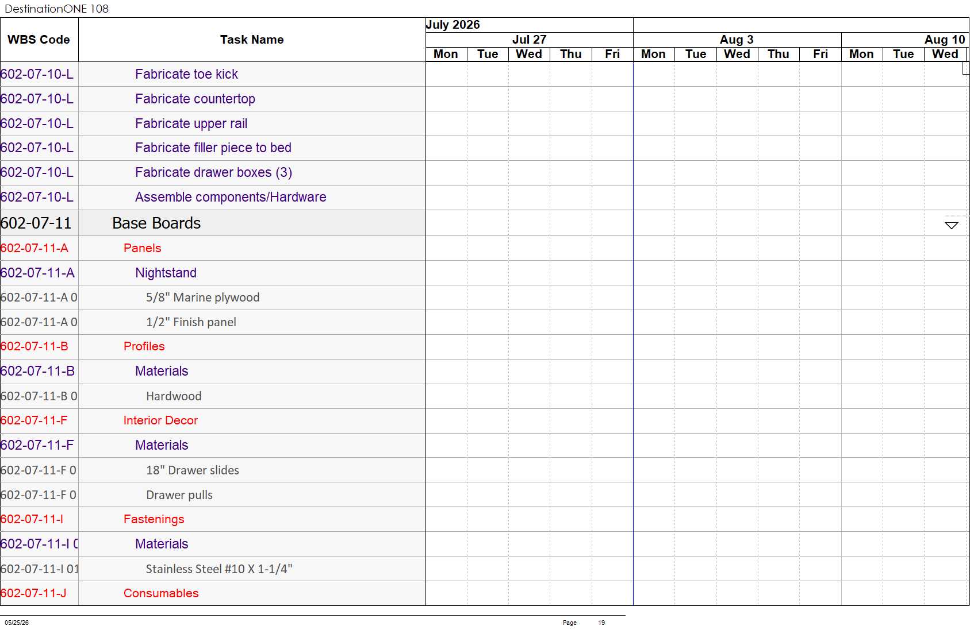The width and height of the screenshot is (970, 630).
Task: Click the WBS Code column header
Action: (x=39, y=40)
